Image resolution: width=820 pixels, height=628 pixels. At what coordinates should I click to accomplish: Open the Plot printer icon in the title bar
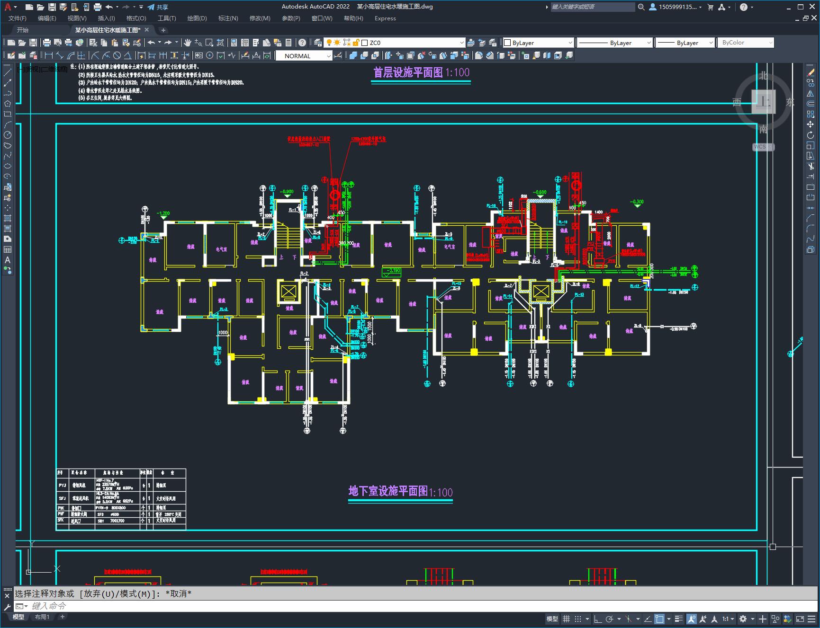[x=98, y=7]
